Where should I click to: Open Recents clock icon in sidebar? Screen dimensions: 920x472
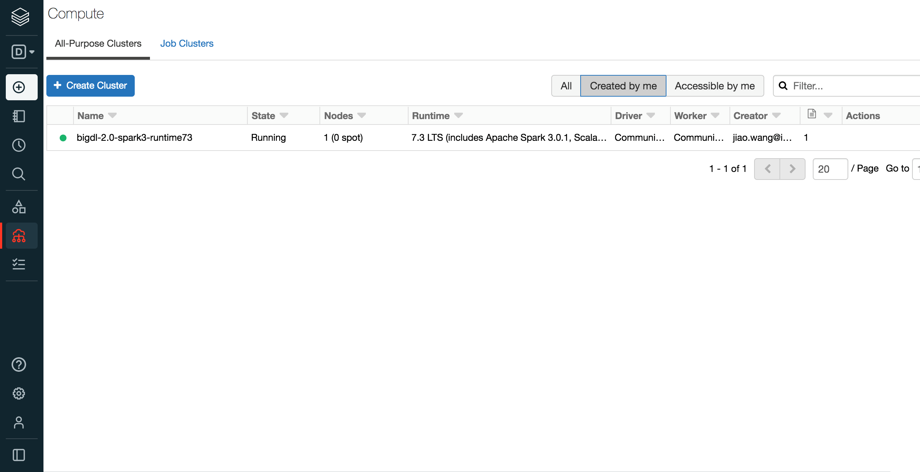19,145
